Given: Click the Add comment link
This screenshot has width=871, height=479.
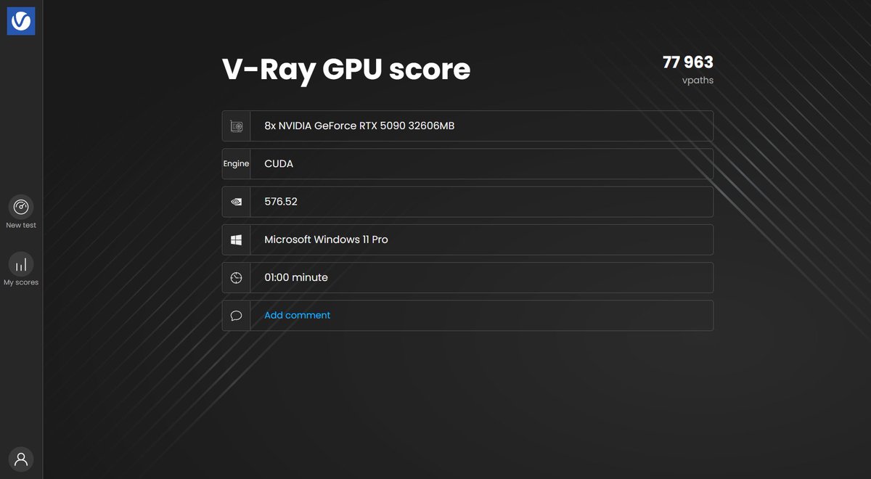Looking at the screenshot, I should click(298, 315).
